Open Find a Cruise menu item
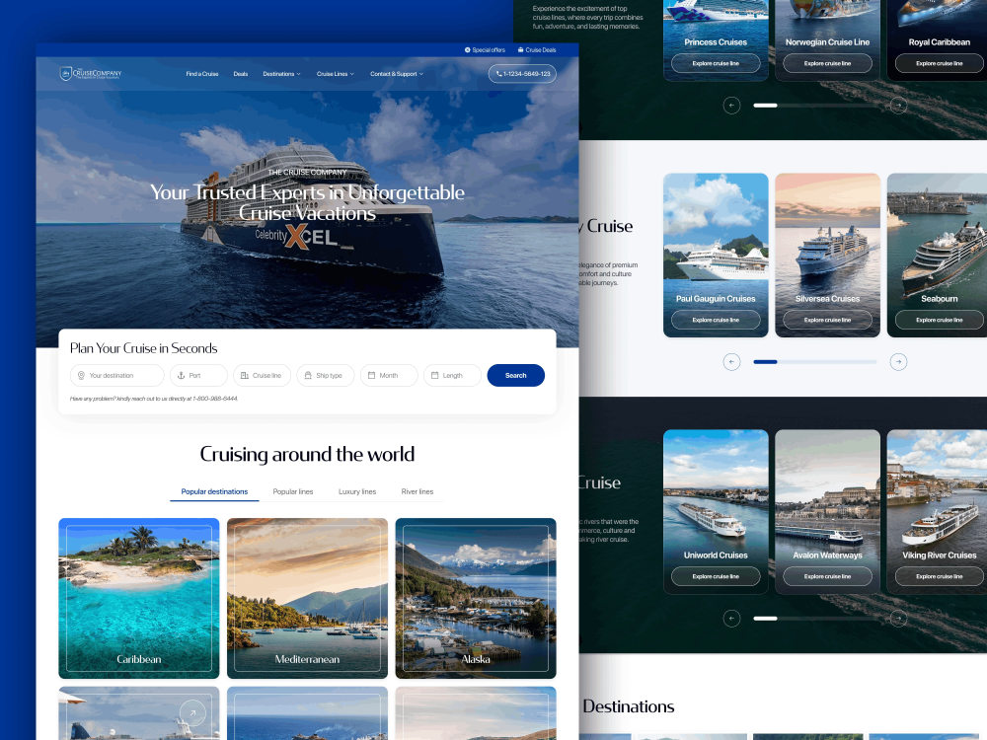Image resolution: width=987 pixels, height=740 pixels. [x=202, y=74]
